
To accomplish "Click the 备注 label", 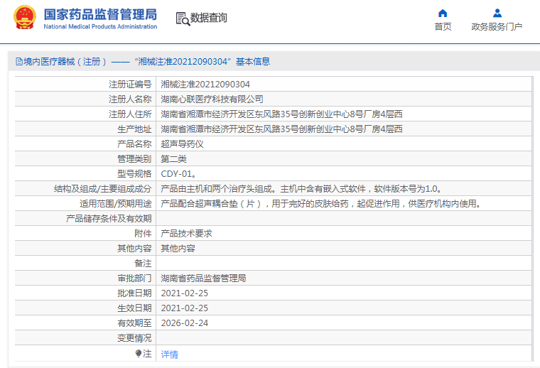I will pyautogui.click(x=143, y=264).
